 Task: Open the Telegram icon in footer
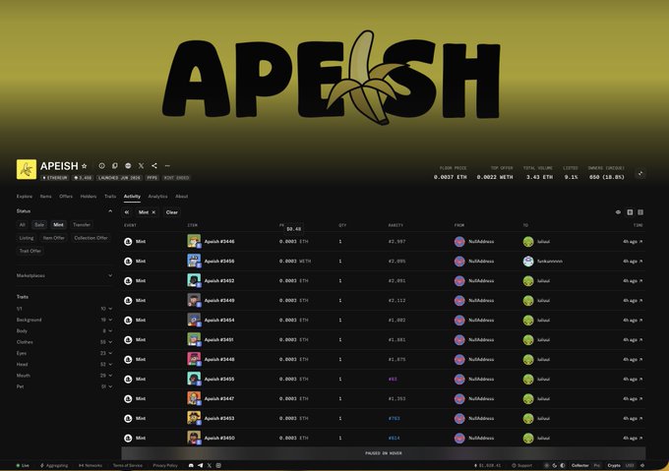200,465
